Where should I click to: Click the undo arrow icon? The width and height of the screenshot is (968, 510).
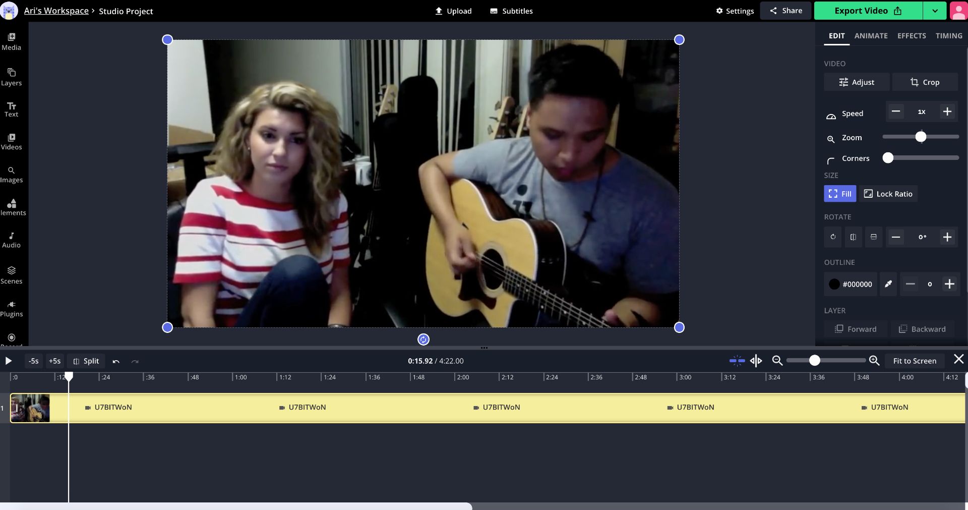tap(116, 361)
